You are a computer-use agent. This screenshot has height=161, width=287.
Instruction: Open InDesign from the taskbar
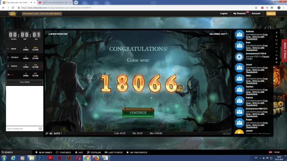60,158
